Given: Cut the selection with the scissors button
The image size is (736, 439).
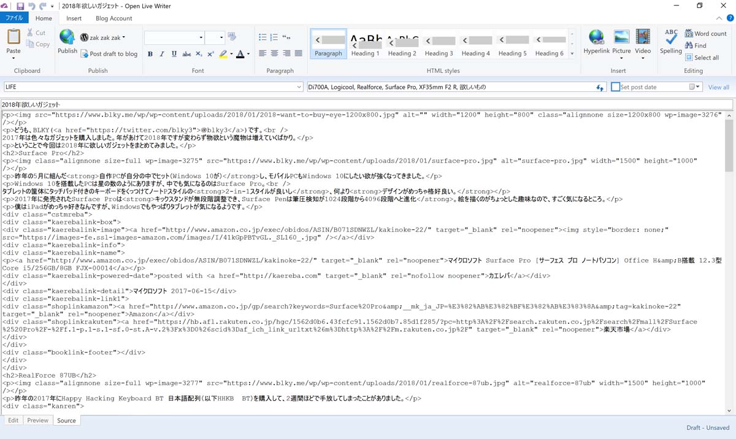Looking at the screenshot, I should 36,33.
